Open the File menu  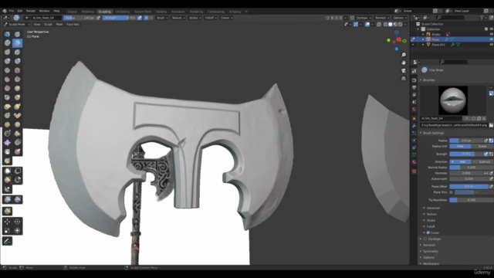[x=12, y=11]
